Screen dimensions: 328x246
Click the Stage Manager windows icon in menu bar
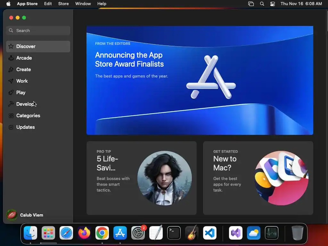pos(251,4)
